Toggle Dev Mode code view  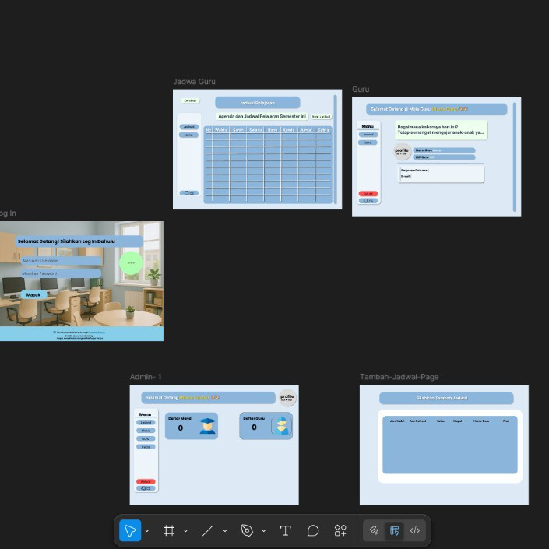tap(415, 530)
